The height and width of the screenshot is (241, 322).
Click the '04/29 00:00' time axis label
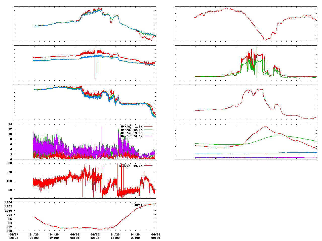click(x=156, y=236)
